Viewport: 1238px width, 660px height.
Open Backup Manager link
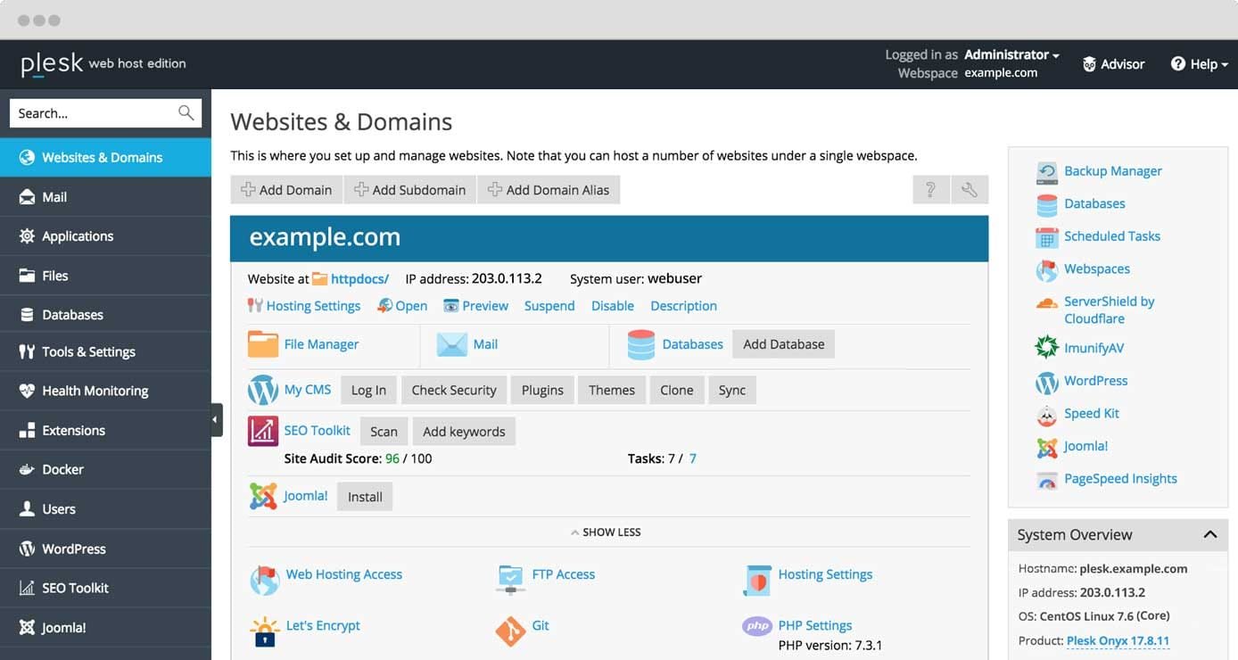(x=1112, y=170)
